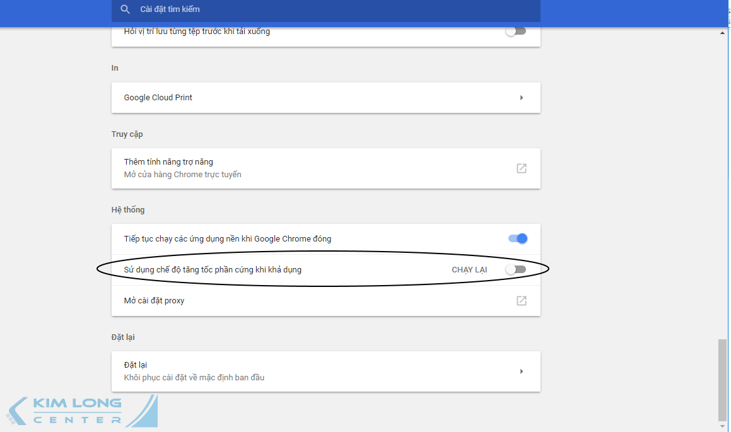Click external link icon beside 'Mở cài đặt proxy'
The image size is (731, 432).
(522, 301)
